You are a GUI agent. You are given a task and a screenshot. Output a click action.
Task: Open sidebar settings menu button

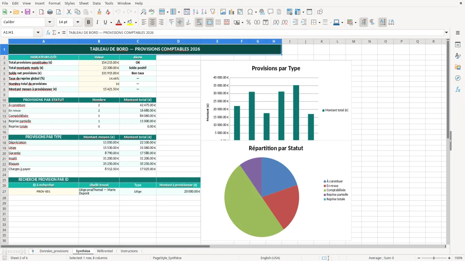tap(458, 33)
